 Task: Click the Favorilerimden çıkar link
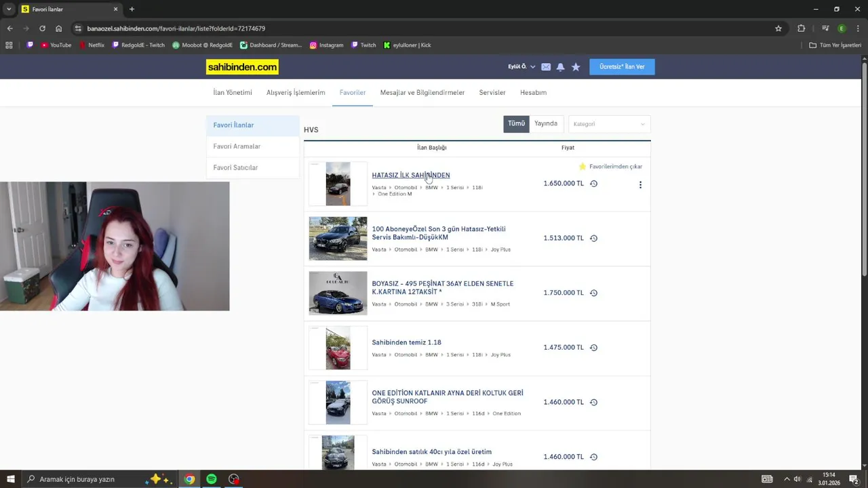pos(616,166)
